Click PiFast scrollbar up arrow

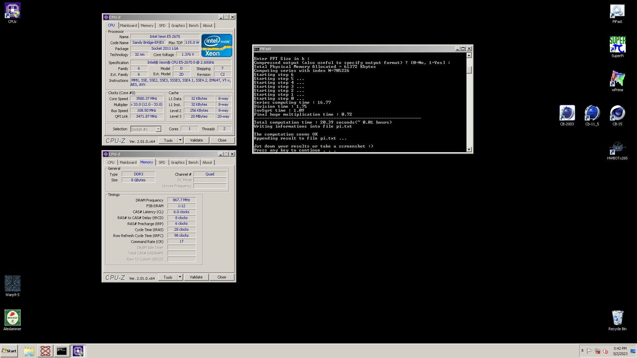click(x=469, y=55)
